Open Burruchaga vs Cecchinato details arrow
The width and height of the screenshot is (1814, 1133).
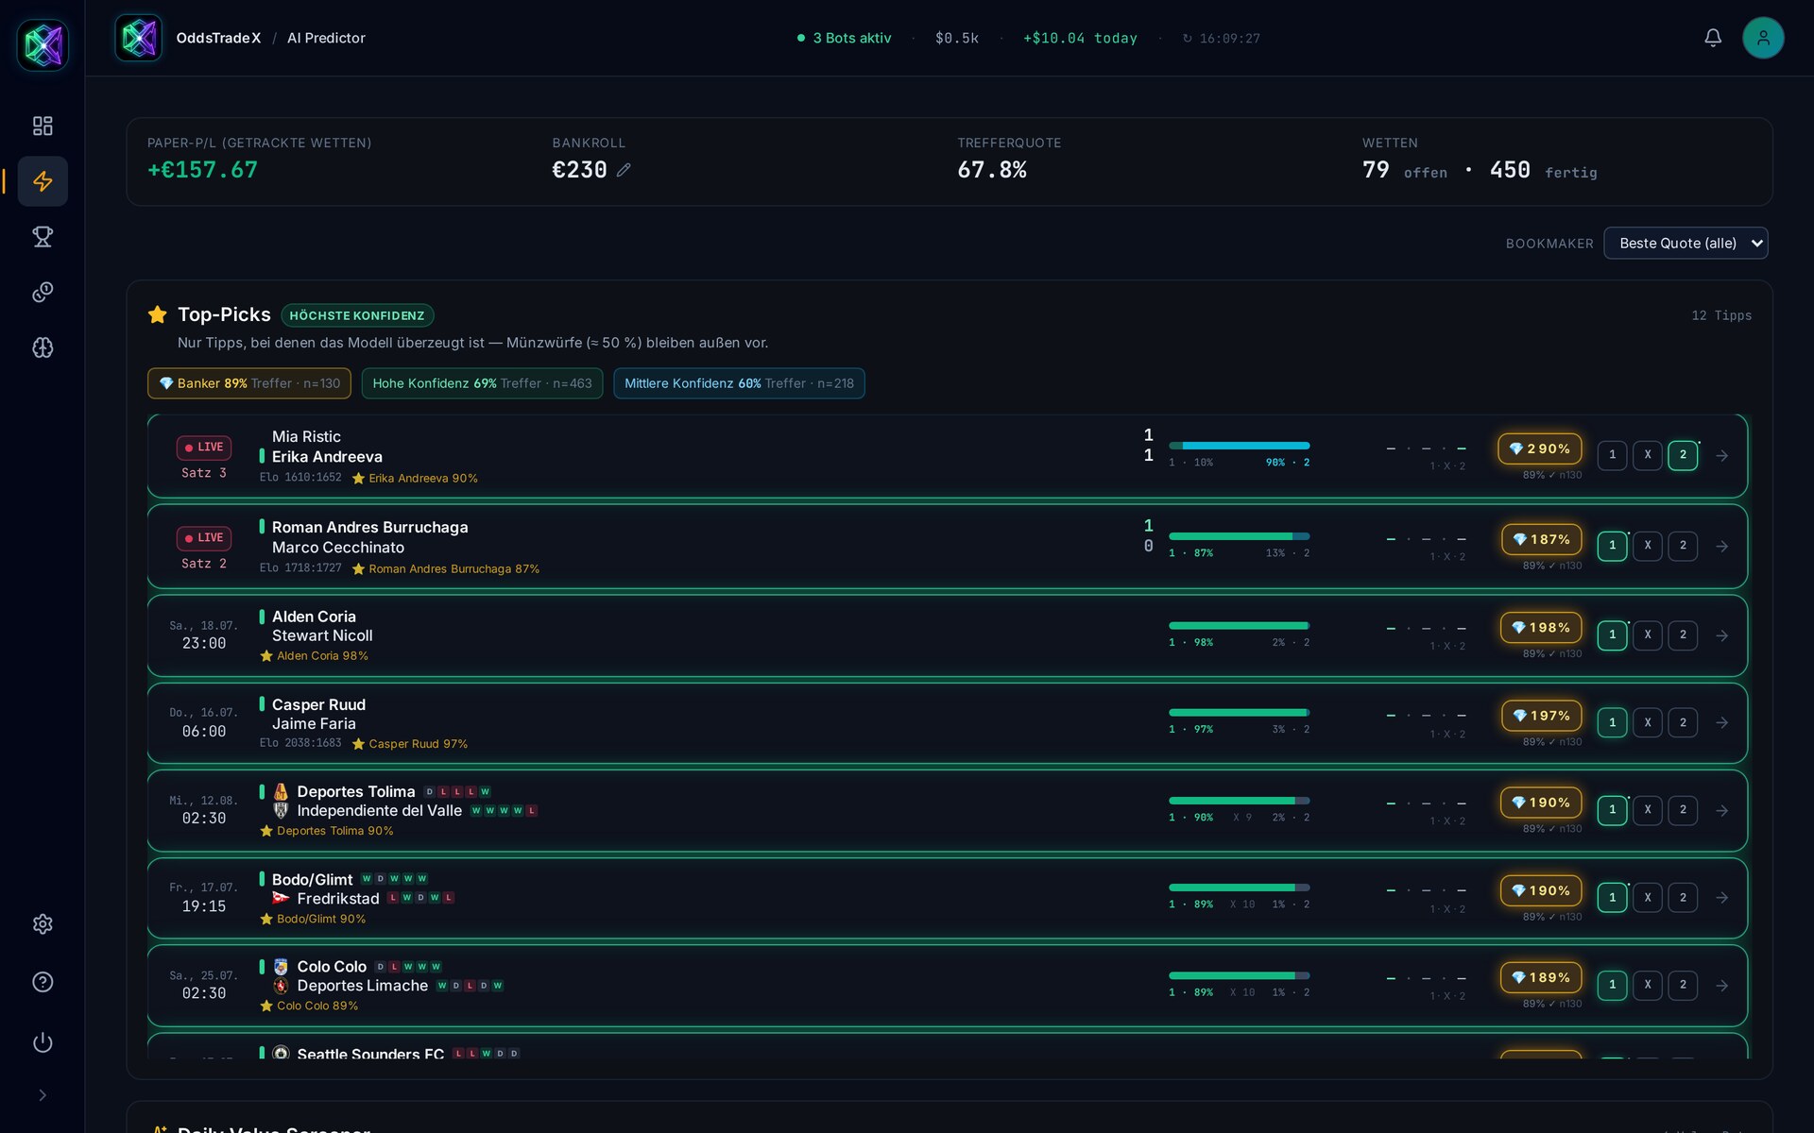tap(1722, 546)
